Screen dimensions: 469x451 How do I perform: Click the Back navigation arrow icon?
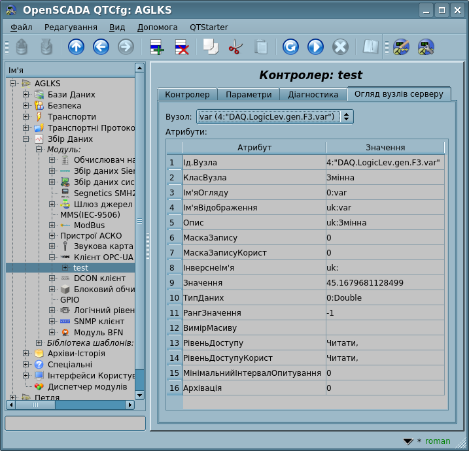(x=101, y=47)
